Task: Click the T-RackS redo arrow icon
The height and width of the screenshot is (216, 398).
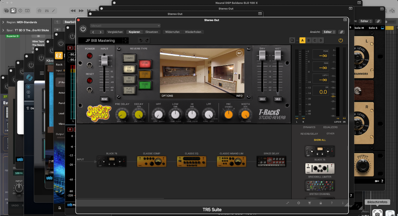Action: point(147,40)
